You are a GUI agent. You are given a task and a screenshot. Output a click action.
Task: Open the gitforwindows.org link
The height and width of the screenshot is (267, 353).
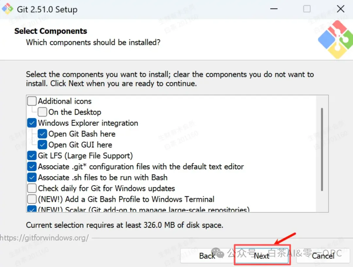[x=44, y=238]
